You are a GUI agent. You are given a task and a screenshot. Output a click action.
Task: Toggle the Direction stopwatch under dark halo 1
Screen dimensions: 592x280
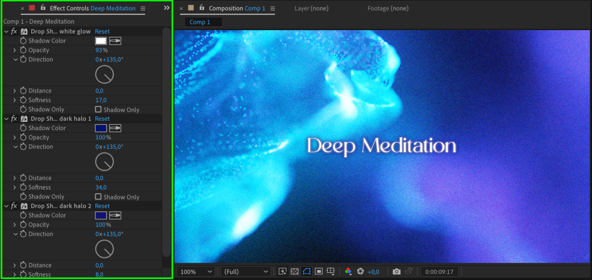[x=23, y=147]
